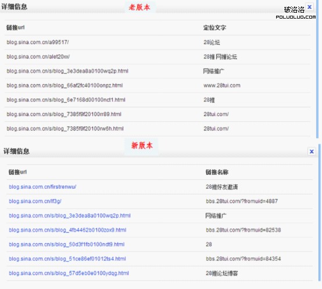Select blog_7385f9f20100rw6h.html row
Viewport: 322px width, 289px height.
tap(158, 128)
